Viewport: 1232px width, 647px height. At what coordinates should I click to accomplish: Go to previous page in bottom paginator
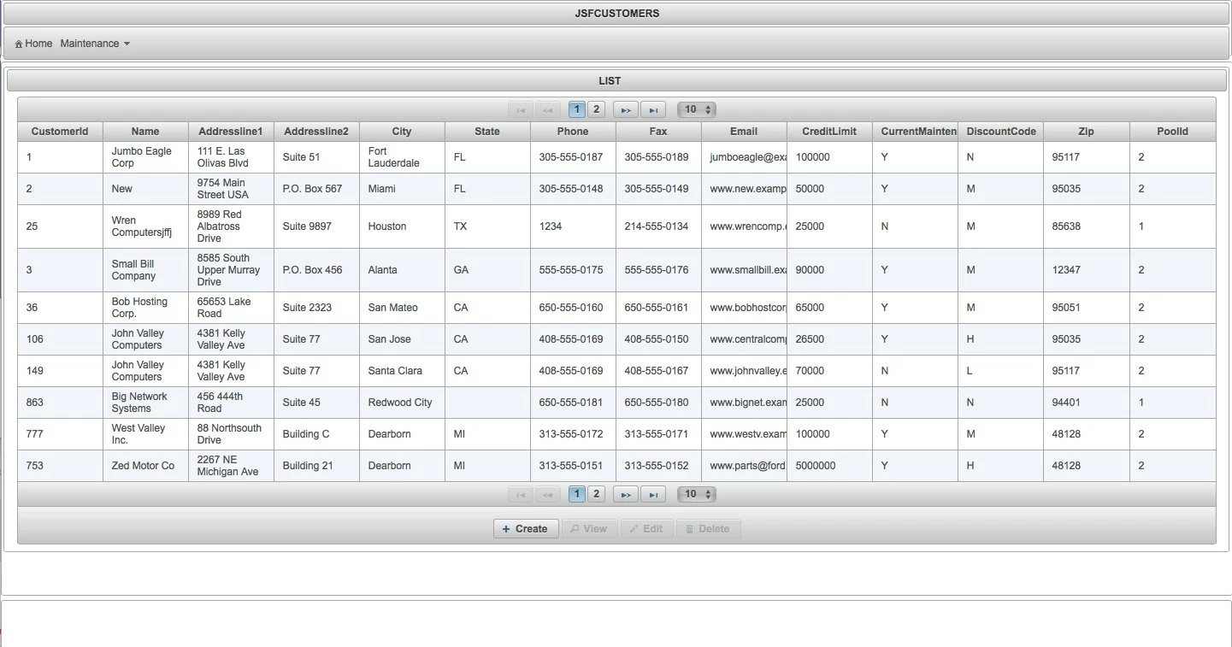pos(547,494)
